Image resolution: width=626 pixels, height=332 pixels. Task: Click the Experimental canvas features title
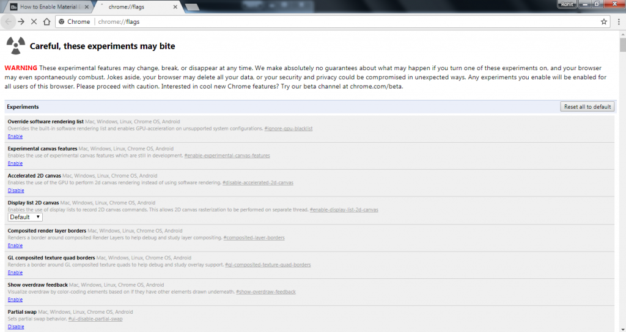(x=42, y=149)
